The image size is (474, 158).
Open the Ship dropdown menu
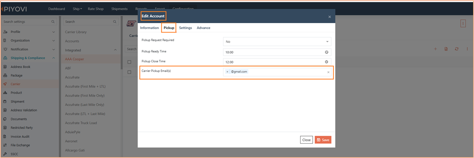[x=78, y=9]
